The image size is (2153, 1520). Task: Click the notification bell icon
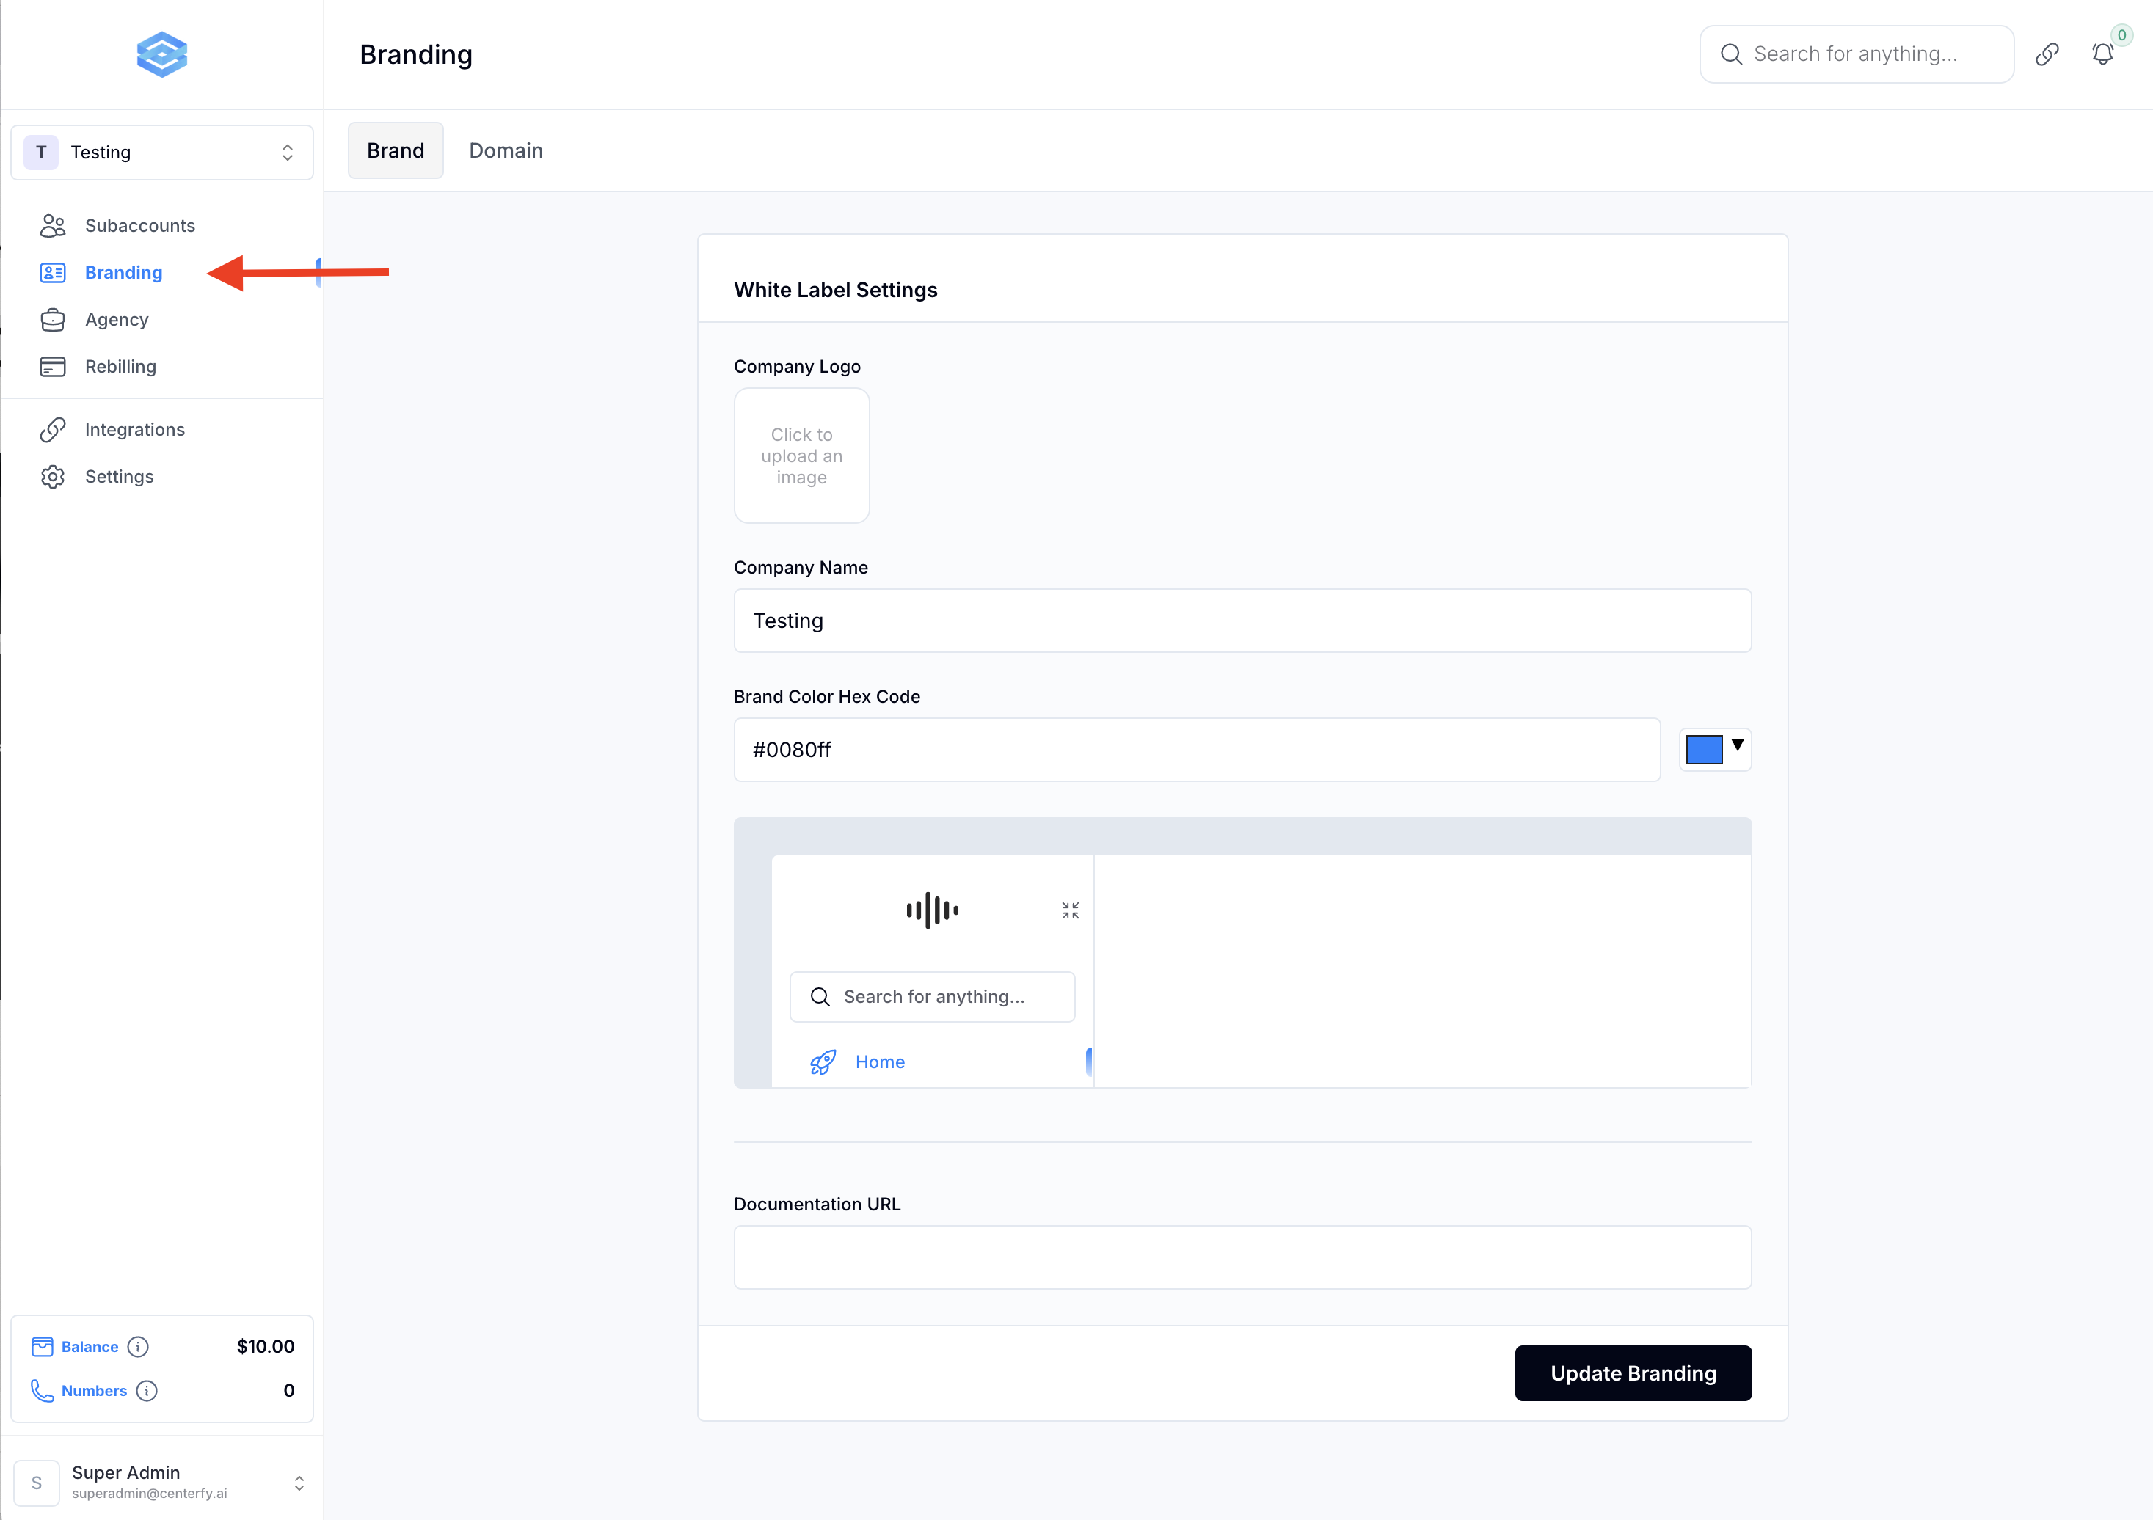click(x=2102, y=54)
